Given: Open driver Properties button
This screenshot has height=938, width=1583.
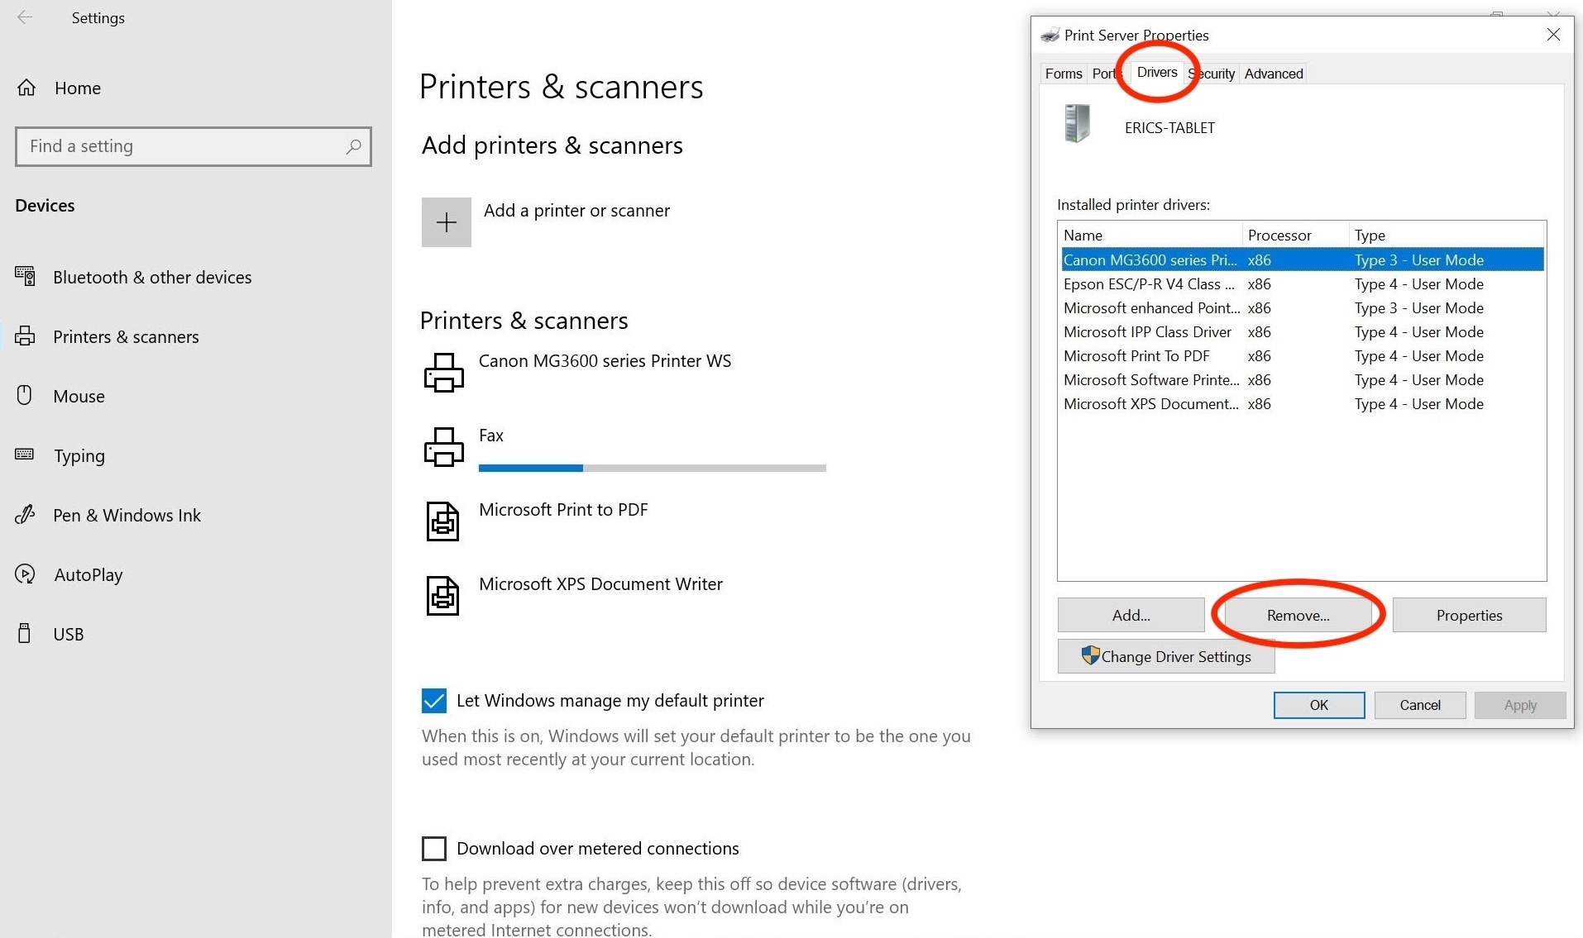Looking at the screenshot, I should pyautogui.click(x=1469, y=615).
